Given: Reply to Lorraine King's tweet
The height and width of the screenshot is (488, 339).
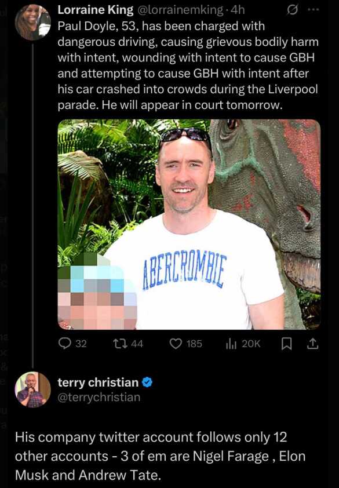Looking at the screenshot, I should [x=72, y=344].
